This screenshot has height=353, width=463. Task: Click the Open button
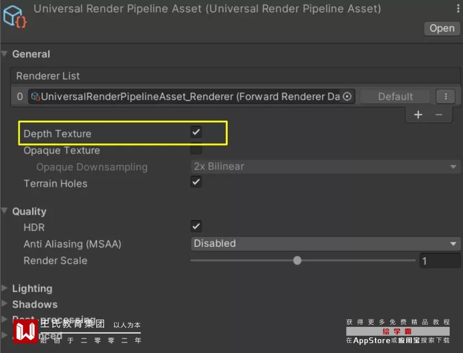coord(442,28)
